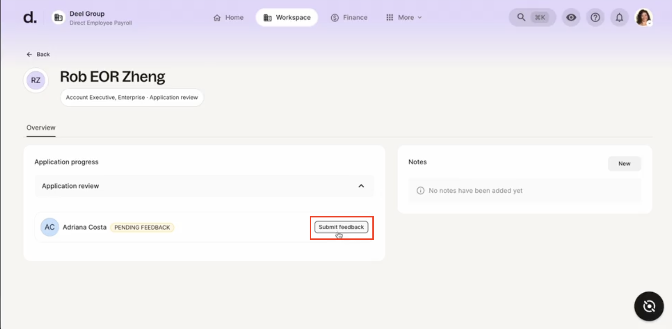The image size is (672, 329).
Task: Click the PENDING FEEDBACK status badge
Action: [x=142, y=227]
